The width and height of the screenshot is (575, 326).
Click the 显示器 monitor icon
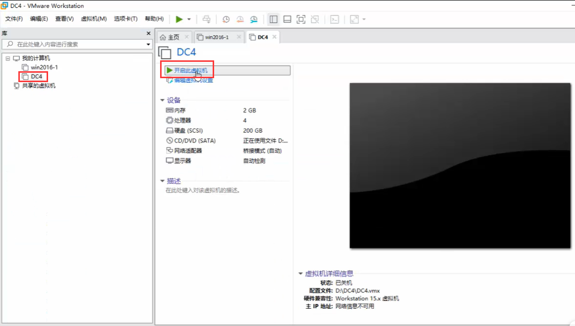[x=170, y=161]
